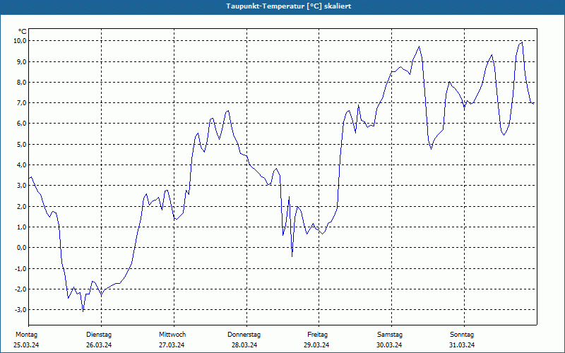The image size is (565, 353).
Task: Click the date 29.03.24
Action: (316, 345)
